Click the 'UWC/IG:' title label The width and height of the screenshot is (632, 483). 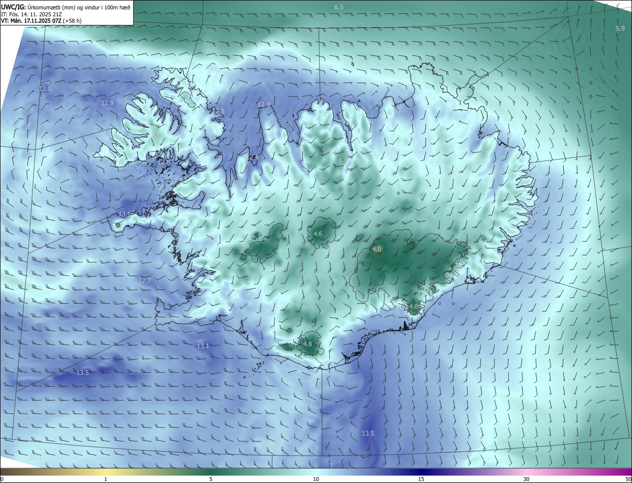click(13, 7)
